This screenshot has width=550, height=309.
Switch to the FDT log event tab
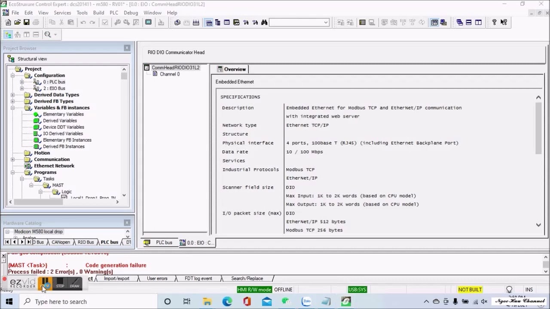(x=198, y=279)
